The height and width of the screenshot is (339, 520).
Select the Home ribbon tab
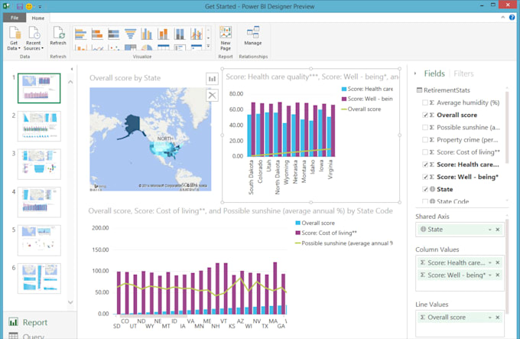37,18
